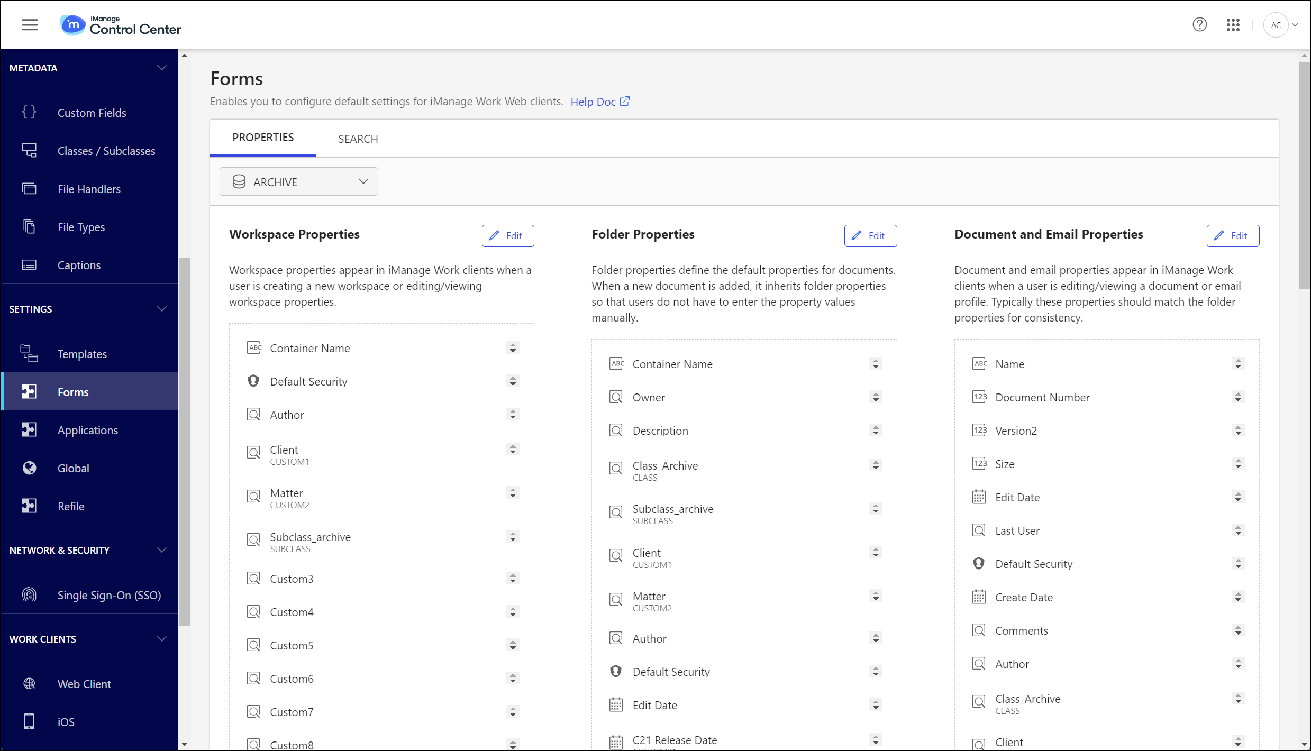
Task: Open File Handlers from sidebar
Action: [x=88, y=189]
